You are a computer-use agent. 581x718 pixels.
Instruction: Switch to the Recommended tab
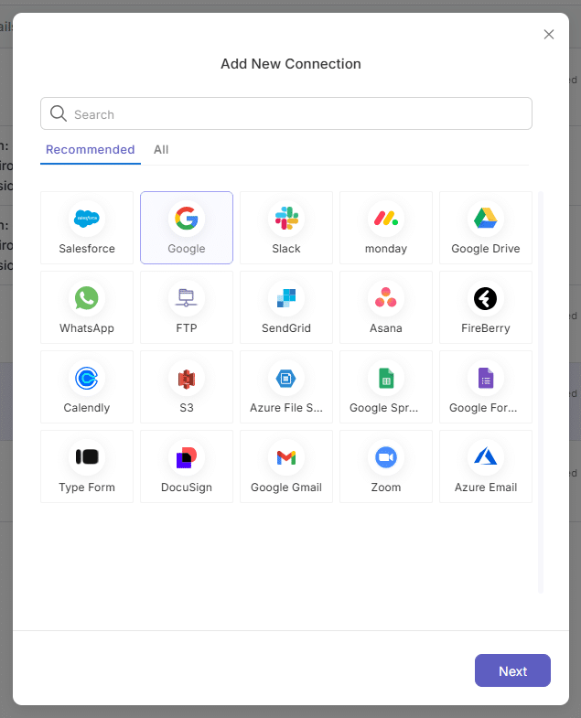tap(91, 150)
